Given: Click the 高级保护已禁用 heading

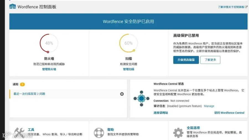Looking at the screenshot, I should tap(186, 36).
